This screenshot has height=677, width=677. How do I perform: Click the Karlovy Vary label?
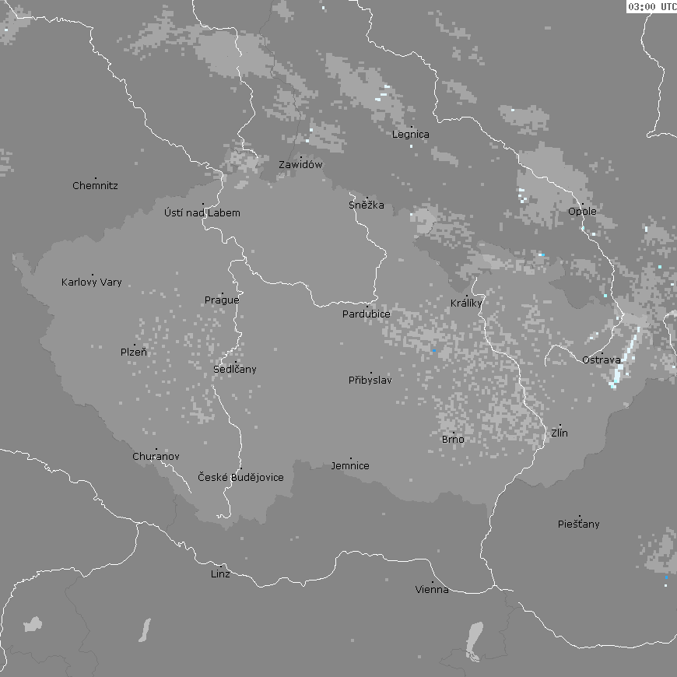tap(92, 282)
